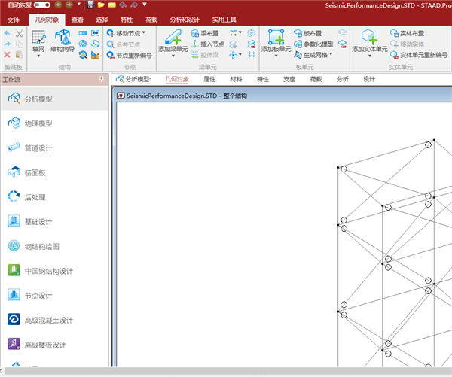Expand the 添加实体单元 dropdown arrow

pos(370,56)
